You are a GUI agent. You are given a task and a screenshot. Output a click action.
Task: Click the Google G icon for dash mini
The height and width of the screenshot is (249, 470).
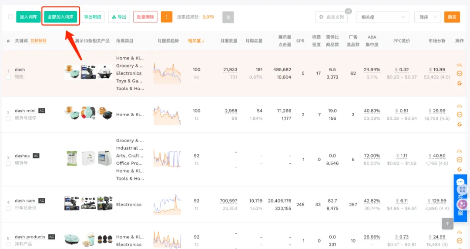(x=459, y=124)
